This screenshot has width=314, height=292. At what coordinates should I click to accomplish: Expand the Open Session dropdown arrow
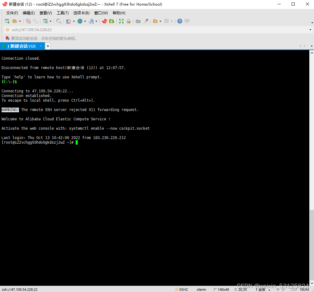coord(20,21)
